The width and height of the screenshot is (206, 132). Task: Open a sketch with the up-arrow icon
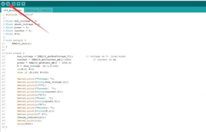click(x=19, y=4)
